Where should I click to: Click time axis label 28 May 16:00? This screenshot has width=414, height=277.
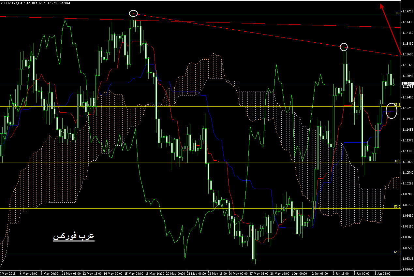[x=280, y=274]
